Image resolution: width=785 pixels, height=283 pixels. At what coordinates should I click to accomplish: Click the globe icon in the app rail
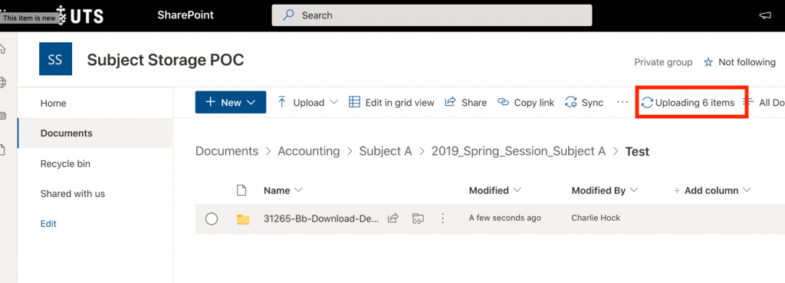point(2,83)
